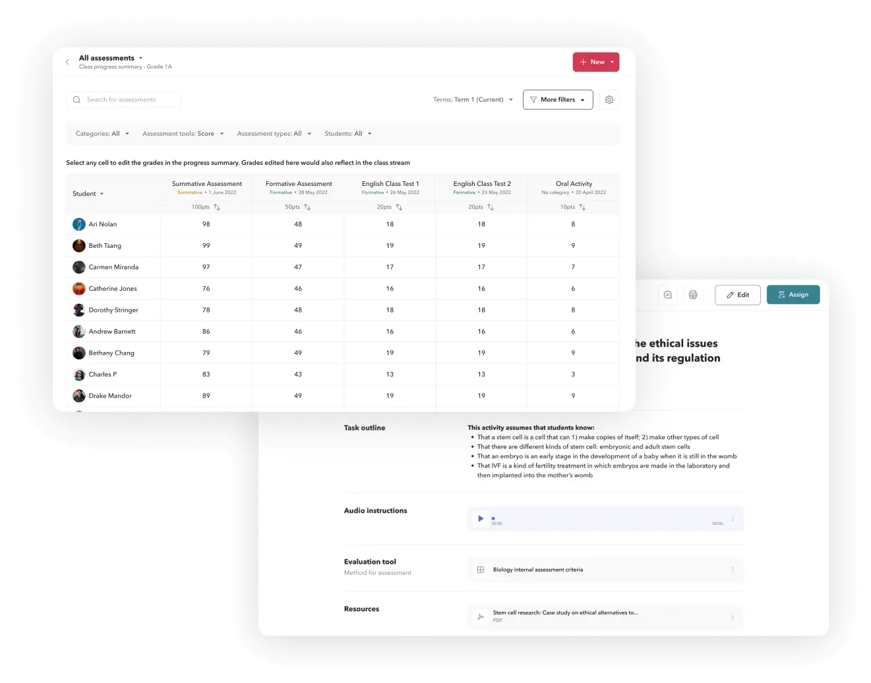Viewport: 871px width, 683px height.
Task: Click the print icon in activity toolbar
Action: pyautogui.click(x=693, y=295)
